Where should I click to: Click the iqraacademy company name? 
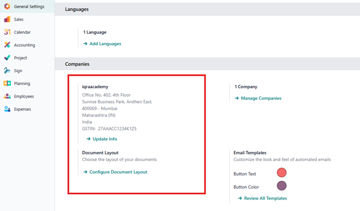(95, 87)
